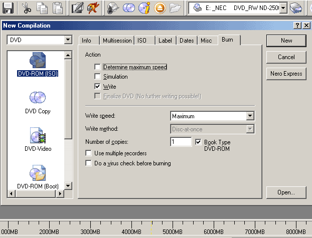This screenshot has width=312, height=238.
Task: Select the DVD-Video compilation type
Action: (x=38, y=139)
